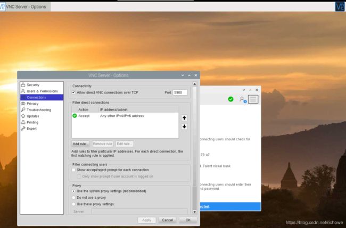This screenshot has height=228, width=346.
Task: Select the Accept rule row
Action: pyautogui.click(x=125, y=116)
